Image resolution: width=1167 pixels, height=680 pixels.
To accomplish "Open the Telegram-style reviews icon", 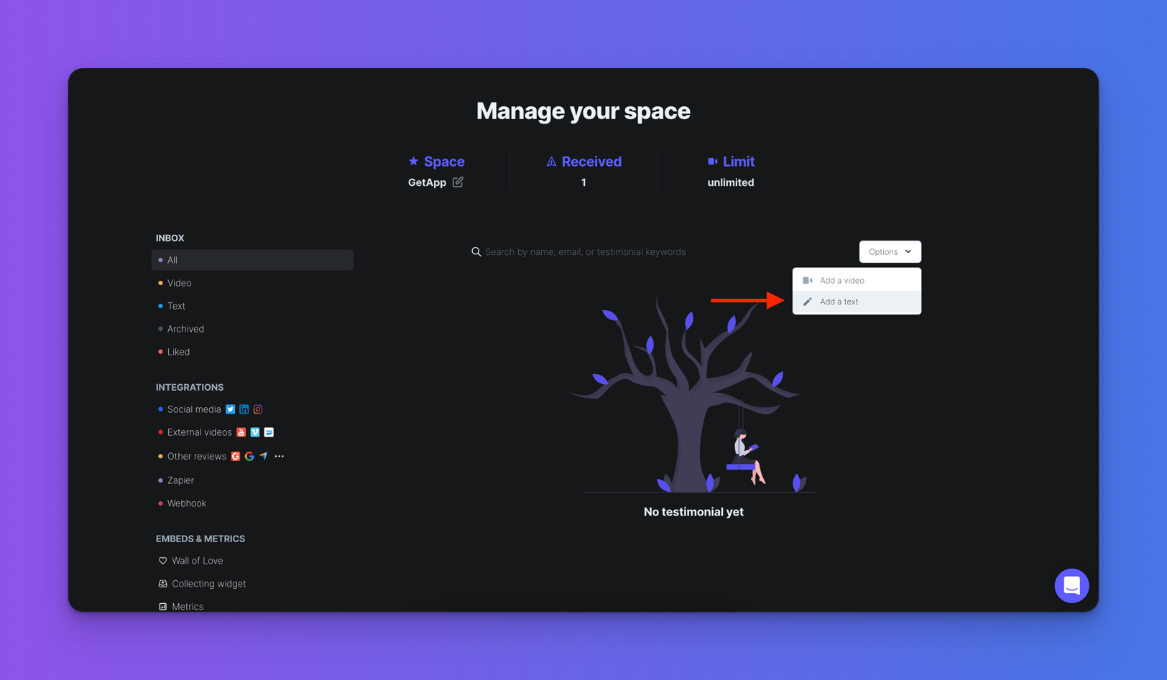I will 263,456.
